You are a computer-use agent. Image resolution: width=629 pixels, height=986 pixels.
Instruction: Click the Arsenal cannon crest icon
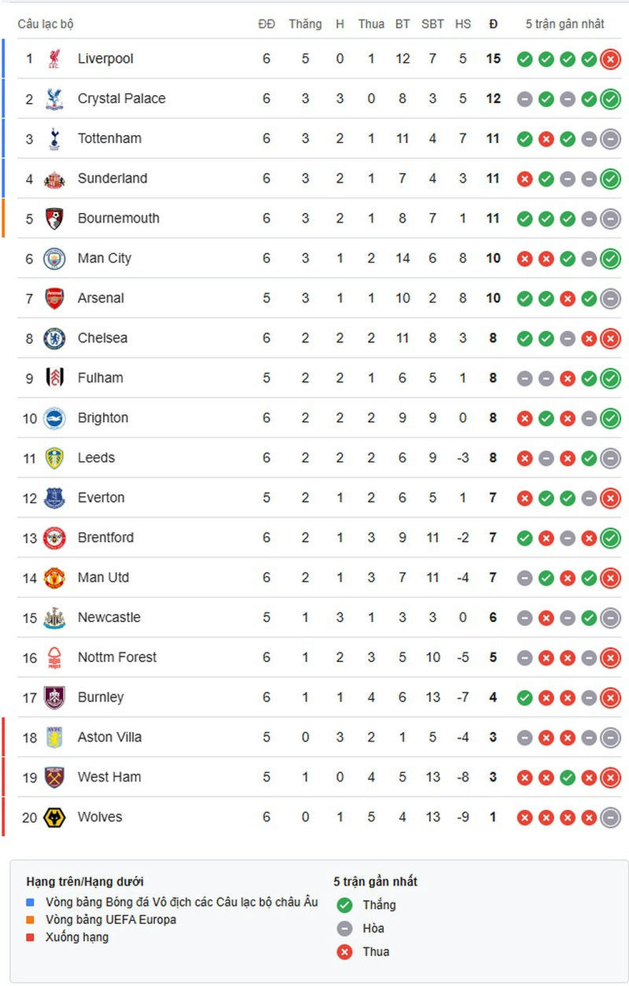point(54,299)
